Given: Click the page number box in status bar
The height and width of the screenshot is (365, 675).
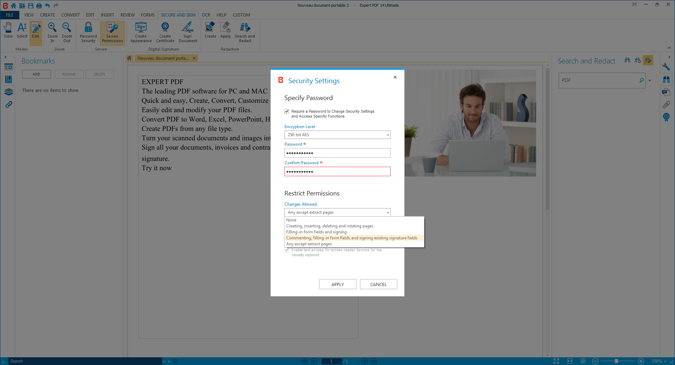Looking at the screenshot, I should pos(331,361).
